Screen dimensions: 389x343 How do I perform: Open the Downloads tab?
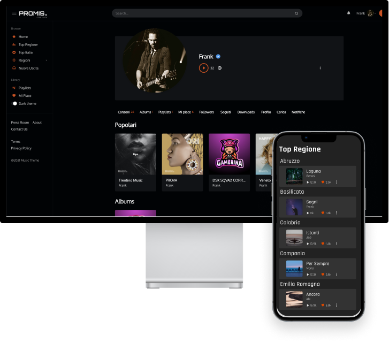click(246, 112)
